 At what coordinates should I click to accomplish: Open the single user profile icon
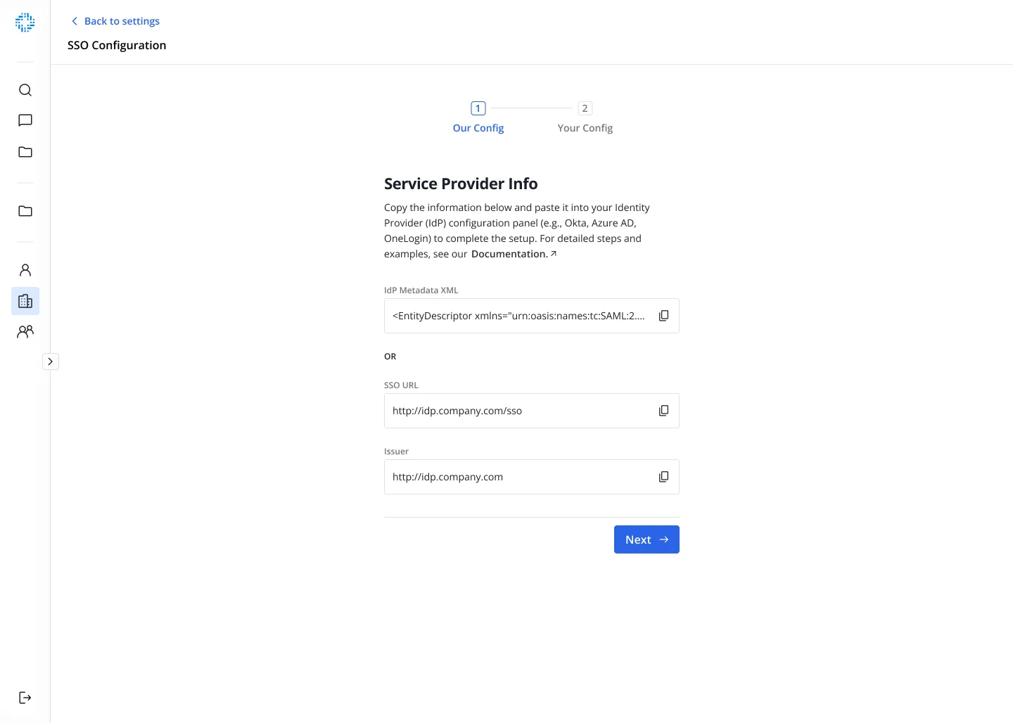25,270
